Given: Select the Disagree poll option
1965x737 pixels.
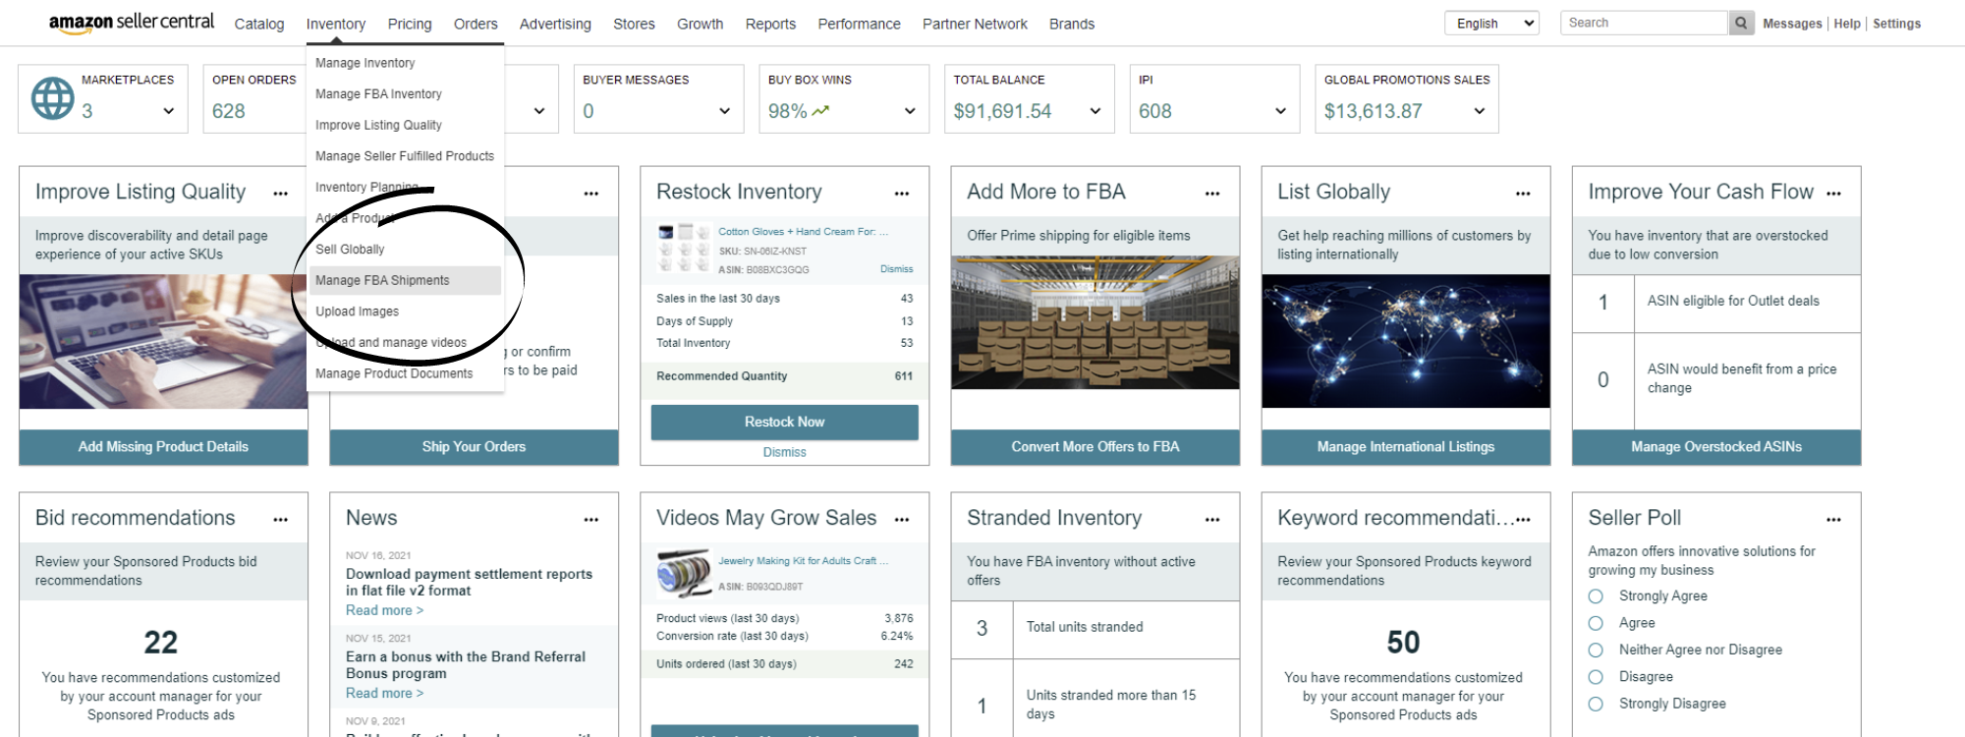Looking at the screenshot, I should pyautogui.click(x=1596, y=677).
